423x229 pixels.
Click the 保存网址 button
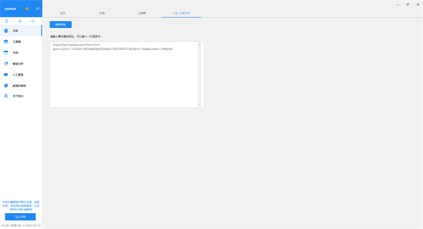(61, 25)
